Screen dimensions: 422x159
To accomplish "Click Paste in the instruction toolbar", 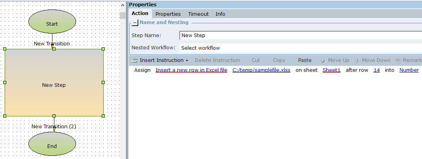I will 305,60.
